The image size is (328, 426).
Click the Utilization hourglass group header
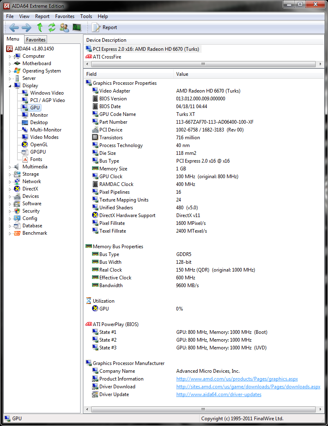[x=100, y=301]
